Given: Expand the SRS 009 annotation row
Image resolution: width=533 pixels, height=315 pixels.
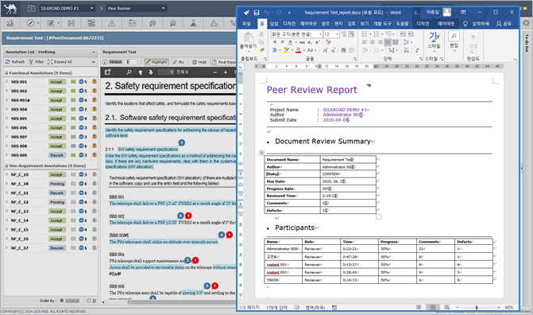Looking at the screenshot, I should coord(6,155).
